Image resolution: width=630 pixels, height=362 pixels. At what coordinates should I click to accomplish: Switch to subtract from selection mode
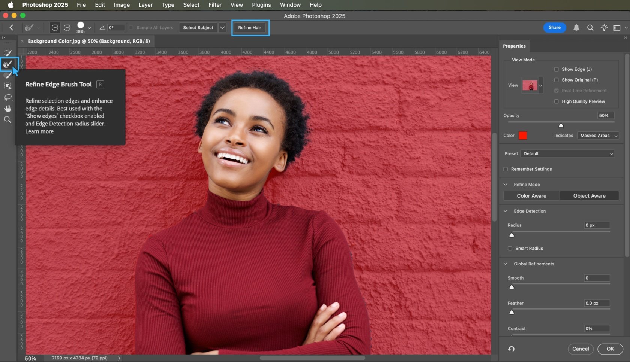point(67,27)
